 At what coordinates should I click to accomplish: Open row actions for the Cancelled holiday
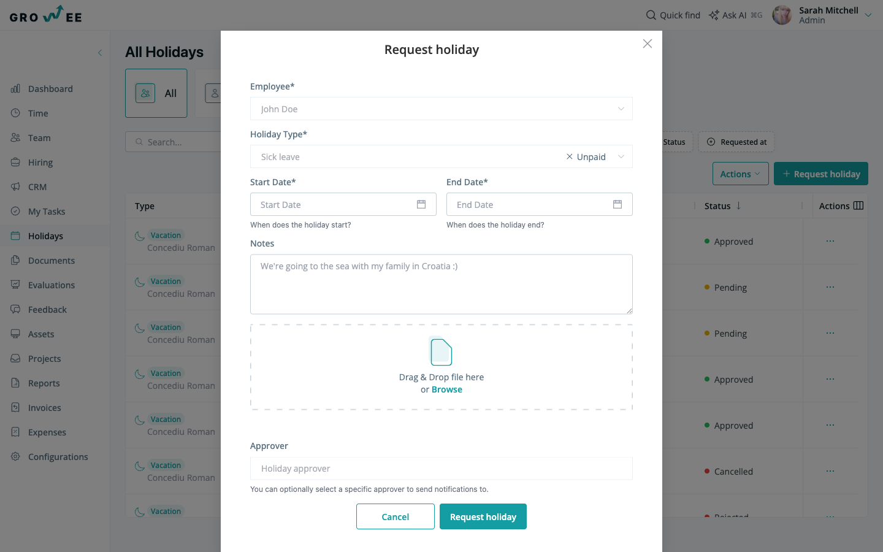(x=830, y=471)
